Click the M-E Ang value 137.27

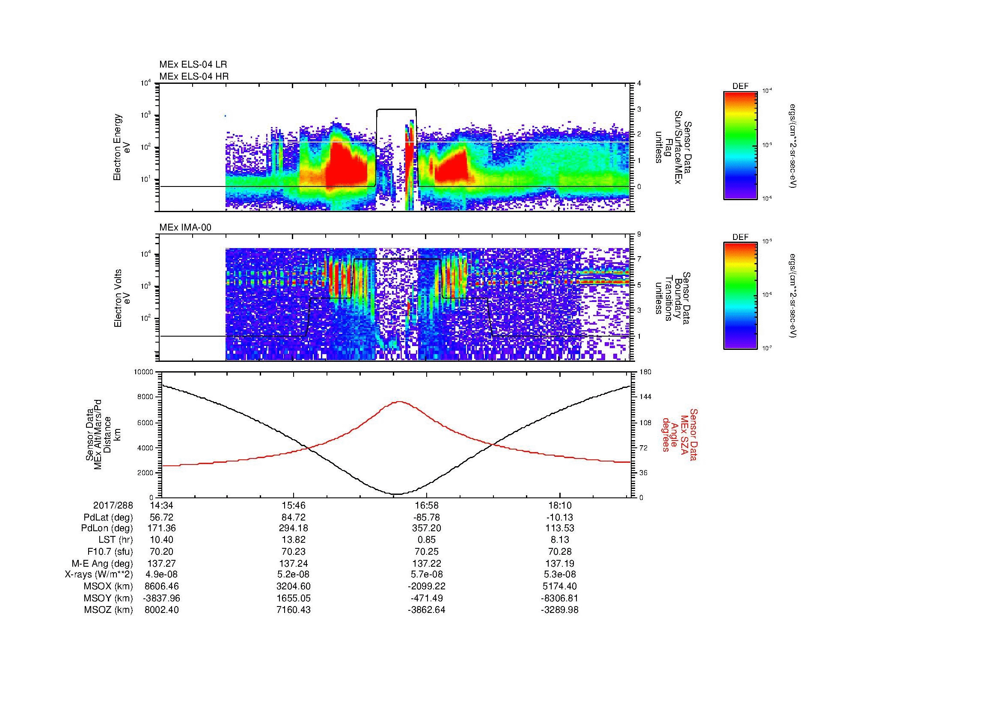tap(161, 563)
